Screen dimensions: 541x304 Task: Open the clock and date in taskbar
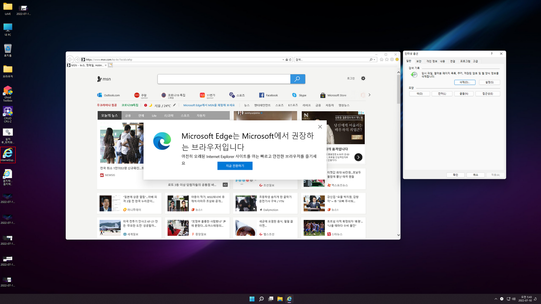point(525,299)
